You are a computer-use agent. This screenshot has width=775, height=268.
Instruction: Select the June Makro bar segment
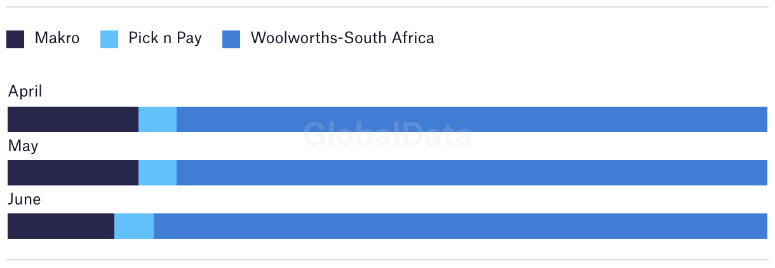[61, 226]
